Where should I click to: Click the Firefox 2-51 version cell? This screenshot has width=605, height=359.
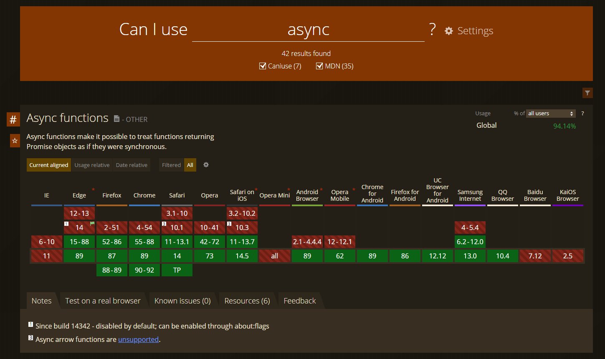point(112,228)
